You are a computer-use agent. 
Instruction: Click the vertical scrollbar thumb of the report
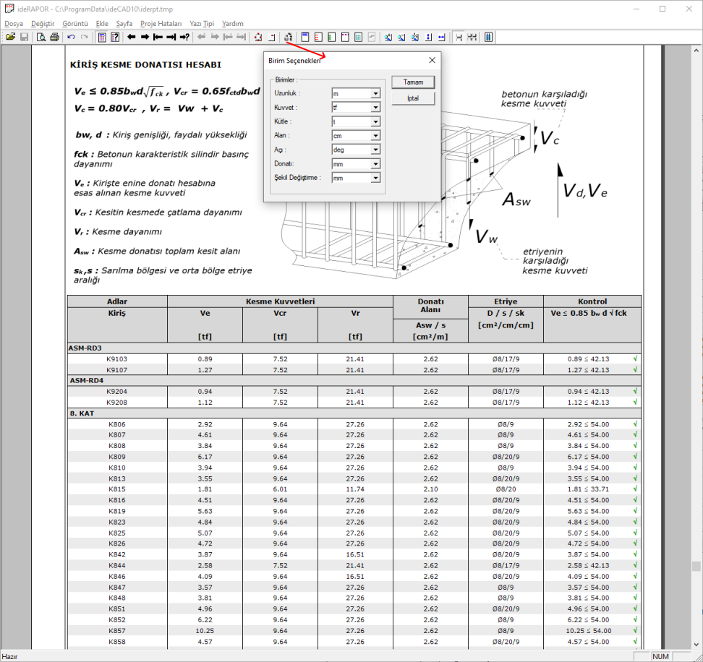click(696, 566)
